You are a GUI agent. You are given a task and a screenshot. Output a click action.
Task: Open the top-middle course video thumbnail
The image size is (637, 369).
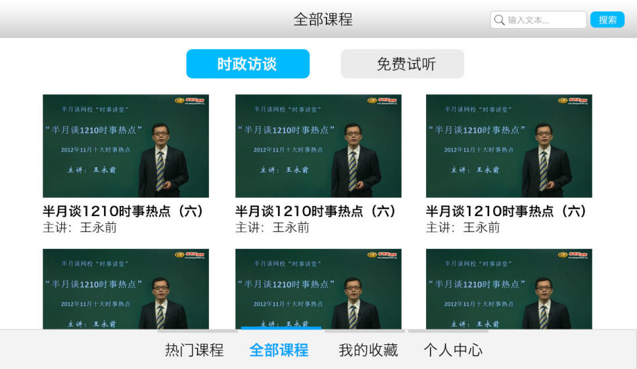(318, 146)
